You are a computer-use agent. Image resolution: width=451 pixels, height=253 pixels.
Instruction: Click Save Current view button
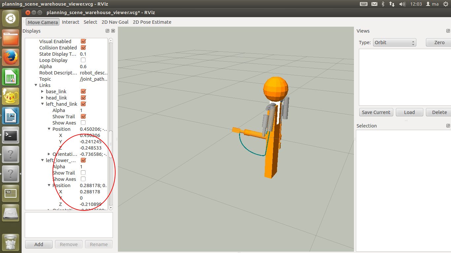(x=376, y=112)
